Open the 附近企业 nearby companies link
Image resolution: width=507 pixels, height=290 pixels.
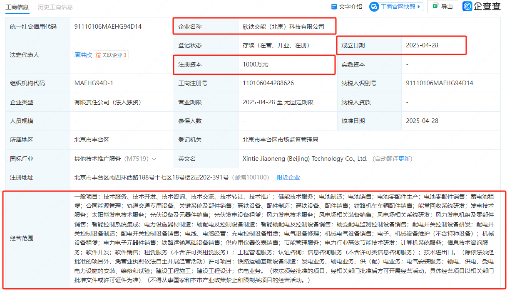pos(288,177)
